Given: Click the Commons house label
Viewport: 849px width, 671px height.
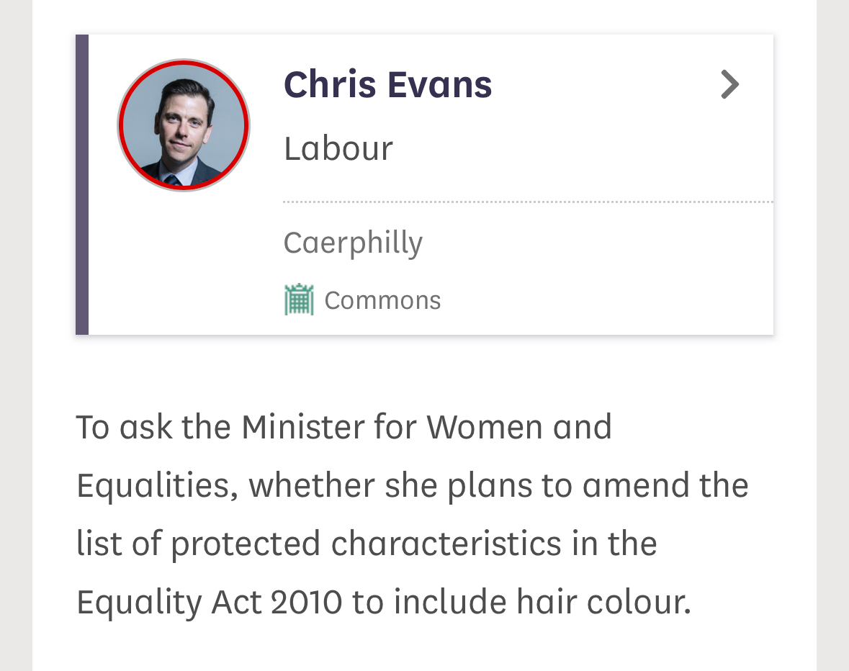Looking at the screenshot, I should tap(382, 300).
